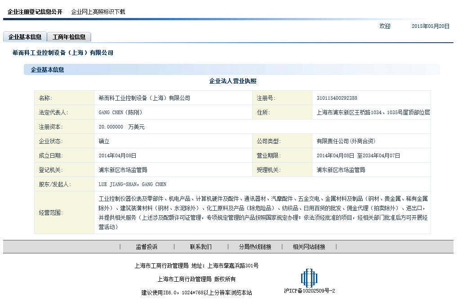Image resolution: width=471 pixels, height=306 pixels.
Task: Click the company type 有限责任公司(外商合资)
Action: [x=346, y=141]
